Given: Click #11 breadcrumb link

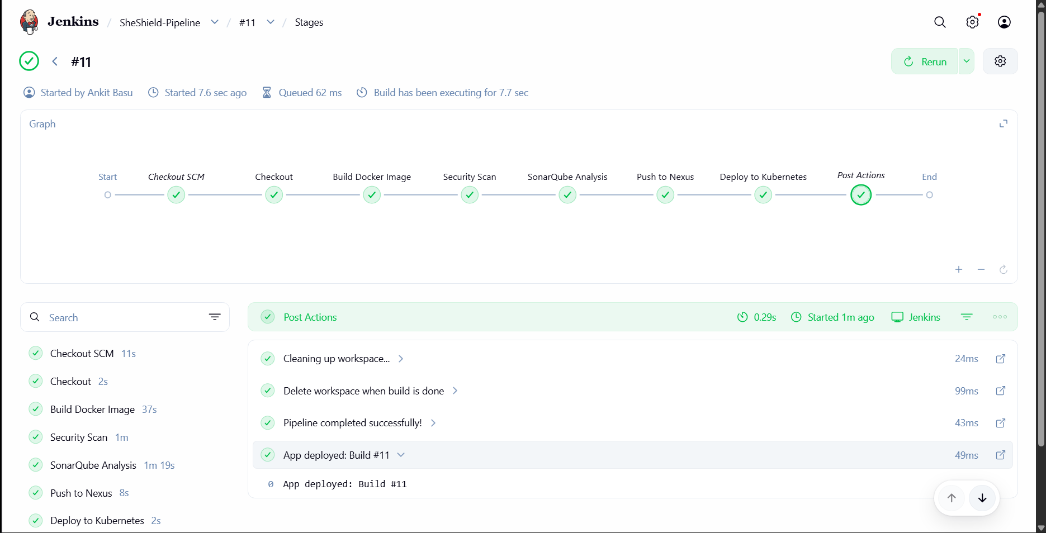Looking at the screenshot, I should pyautogui.click(x=247, y=22).
